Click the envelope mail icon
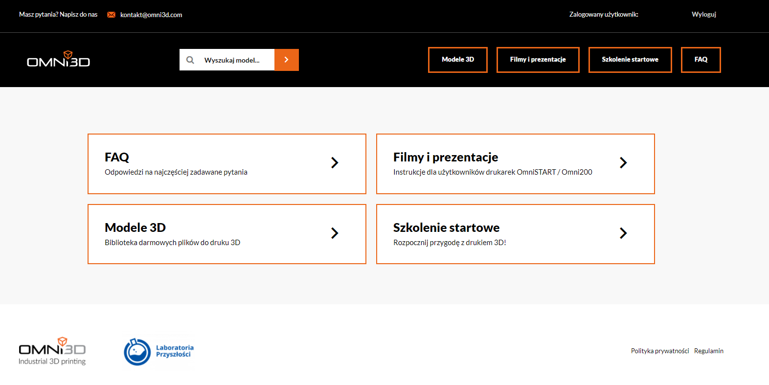The width and height of the screenshot is (769, 385). click(x=112, y=15)
